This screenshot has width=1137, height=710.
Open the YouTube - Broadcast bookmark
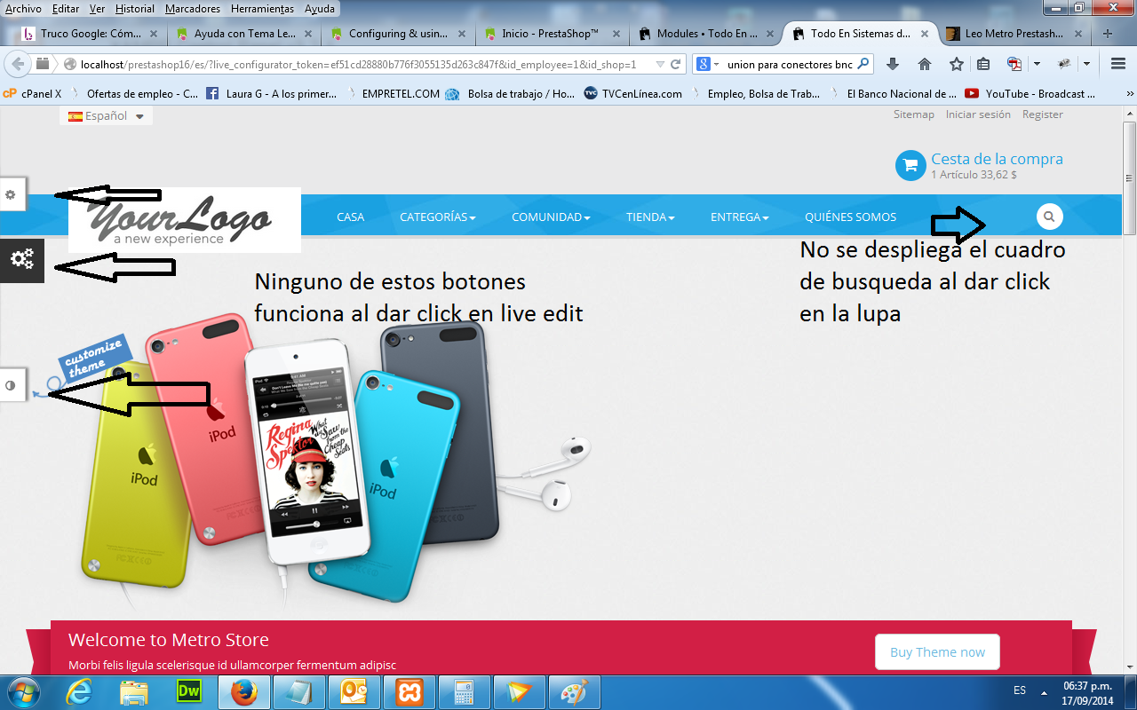point(1030,93)
